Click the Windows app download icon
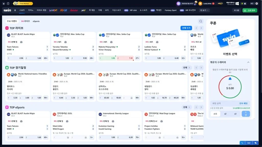This screenshot has width=262, height=147. pyautogui.click(x=237, y=4)
